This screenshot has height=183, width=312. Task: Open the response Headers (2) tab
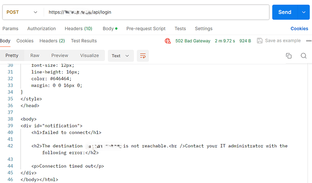pyautogui.click(x=52, y=41)
